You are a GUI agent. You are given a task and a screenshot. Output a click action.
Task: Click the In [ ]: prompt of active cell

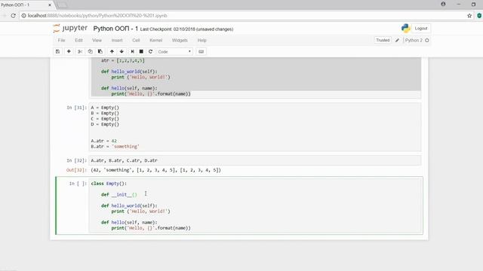click(x=78, y=184)
